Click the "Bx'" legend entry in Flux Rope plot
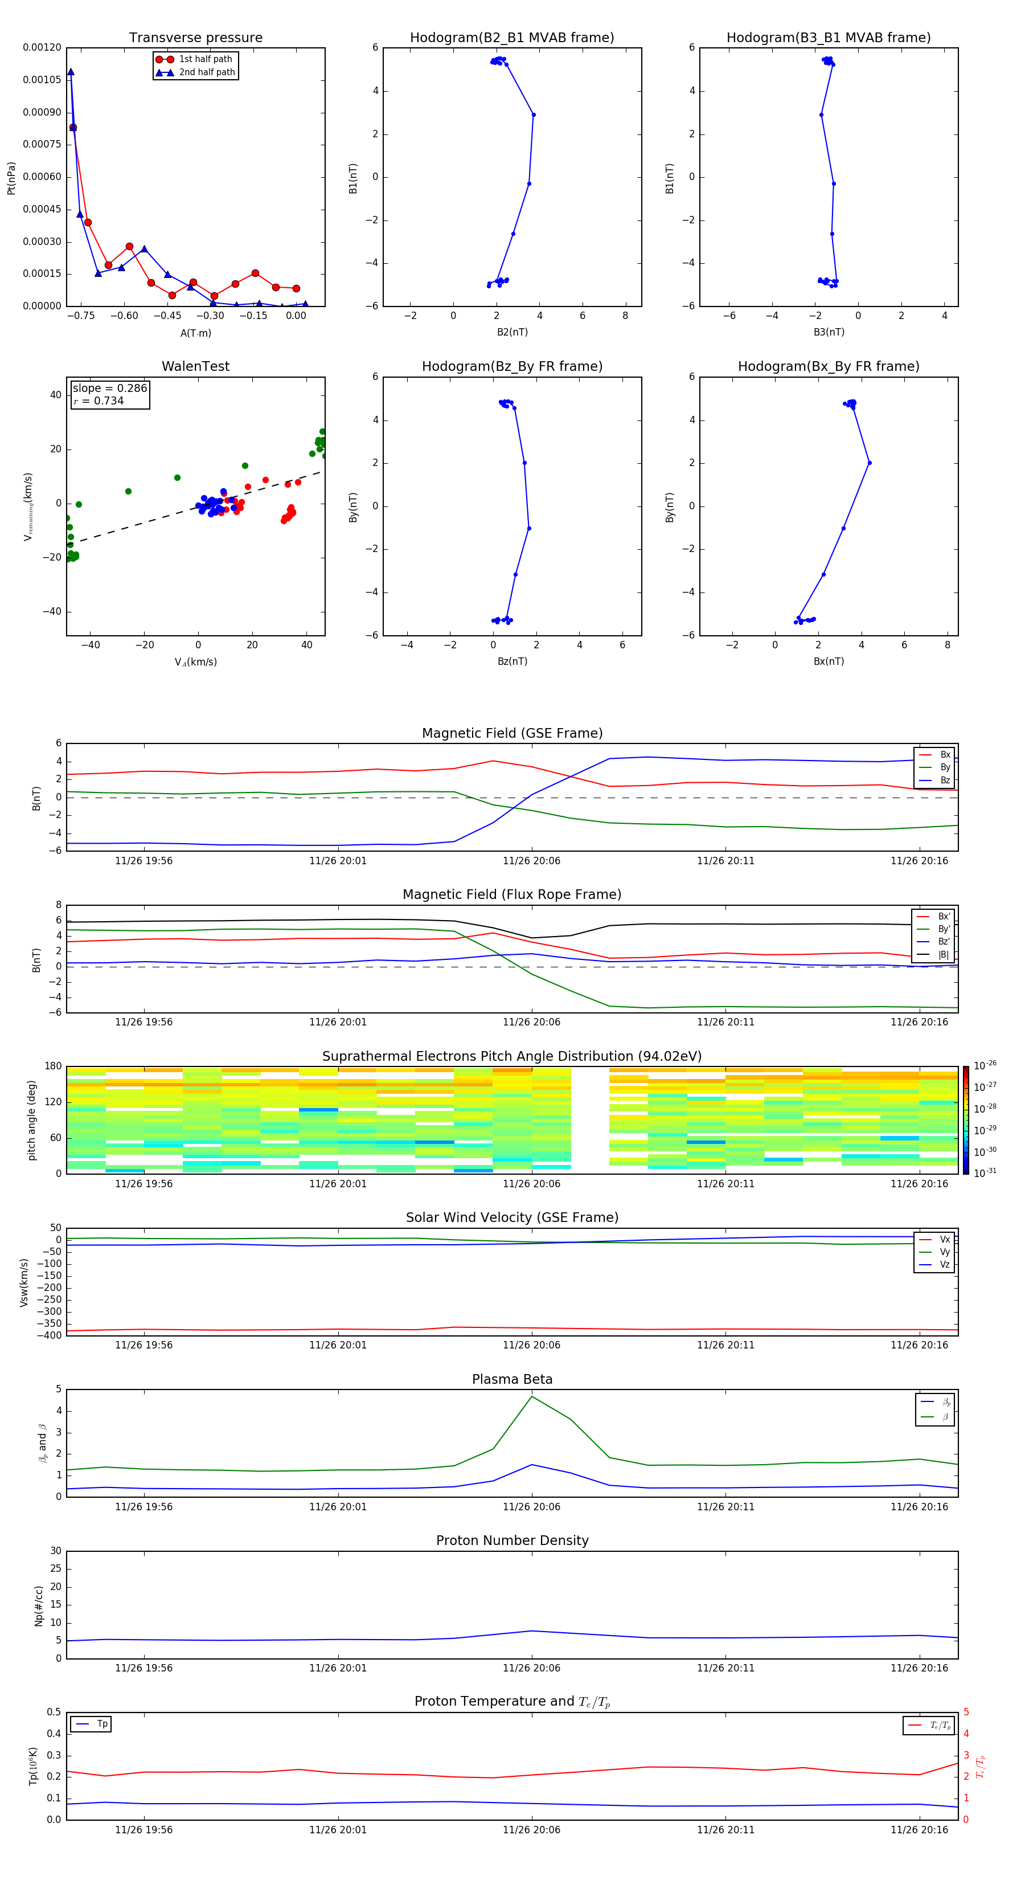Viewport: 1025px width, 1880px height. [933, 917]
